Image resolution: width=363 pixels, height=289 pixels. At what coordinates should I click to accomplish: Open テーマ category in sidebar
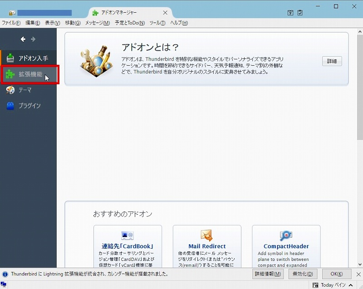(25, 90)
